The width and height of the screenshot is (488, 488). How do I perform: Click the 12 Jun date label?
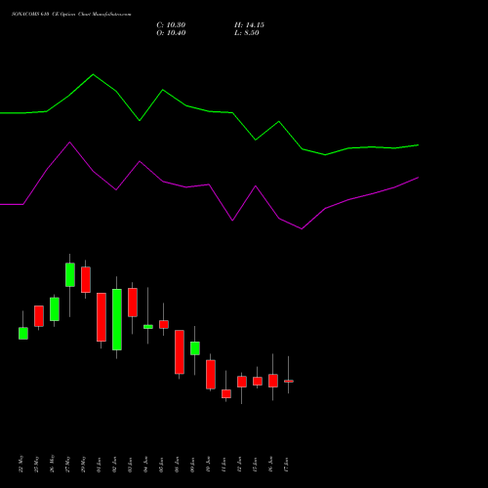tap(240, 465)
